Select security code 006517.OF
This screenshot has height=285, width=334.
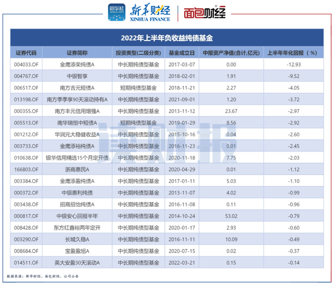tap(26, 88)
